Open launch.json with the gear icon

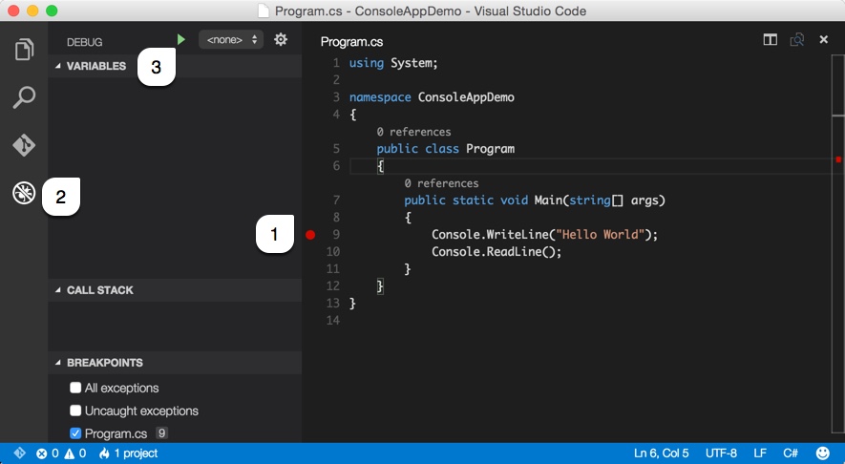pos(280,39)
